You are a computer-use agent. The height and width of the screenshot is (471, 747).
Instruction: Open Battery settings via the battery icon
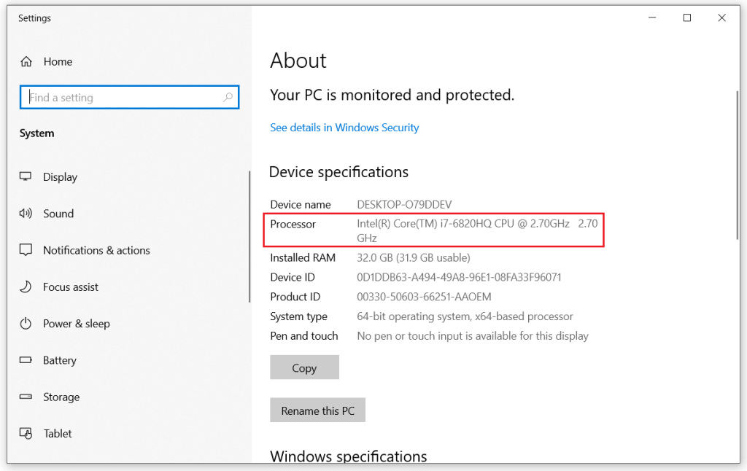(x=26, y=360)
